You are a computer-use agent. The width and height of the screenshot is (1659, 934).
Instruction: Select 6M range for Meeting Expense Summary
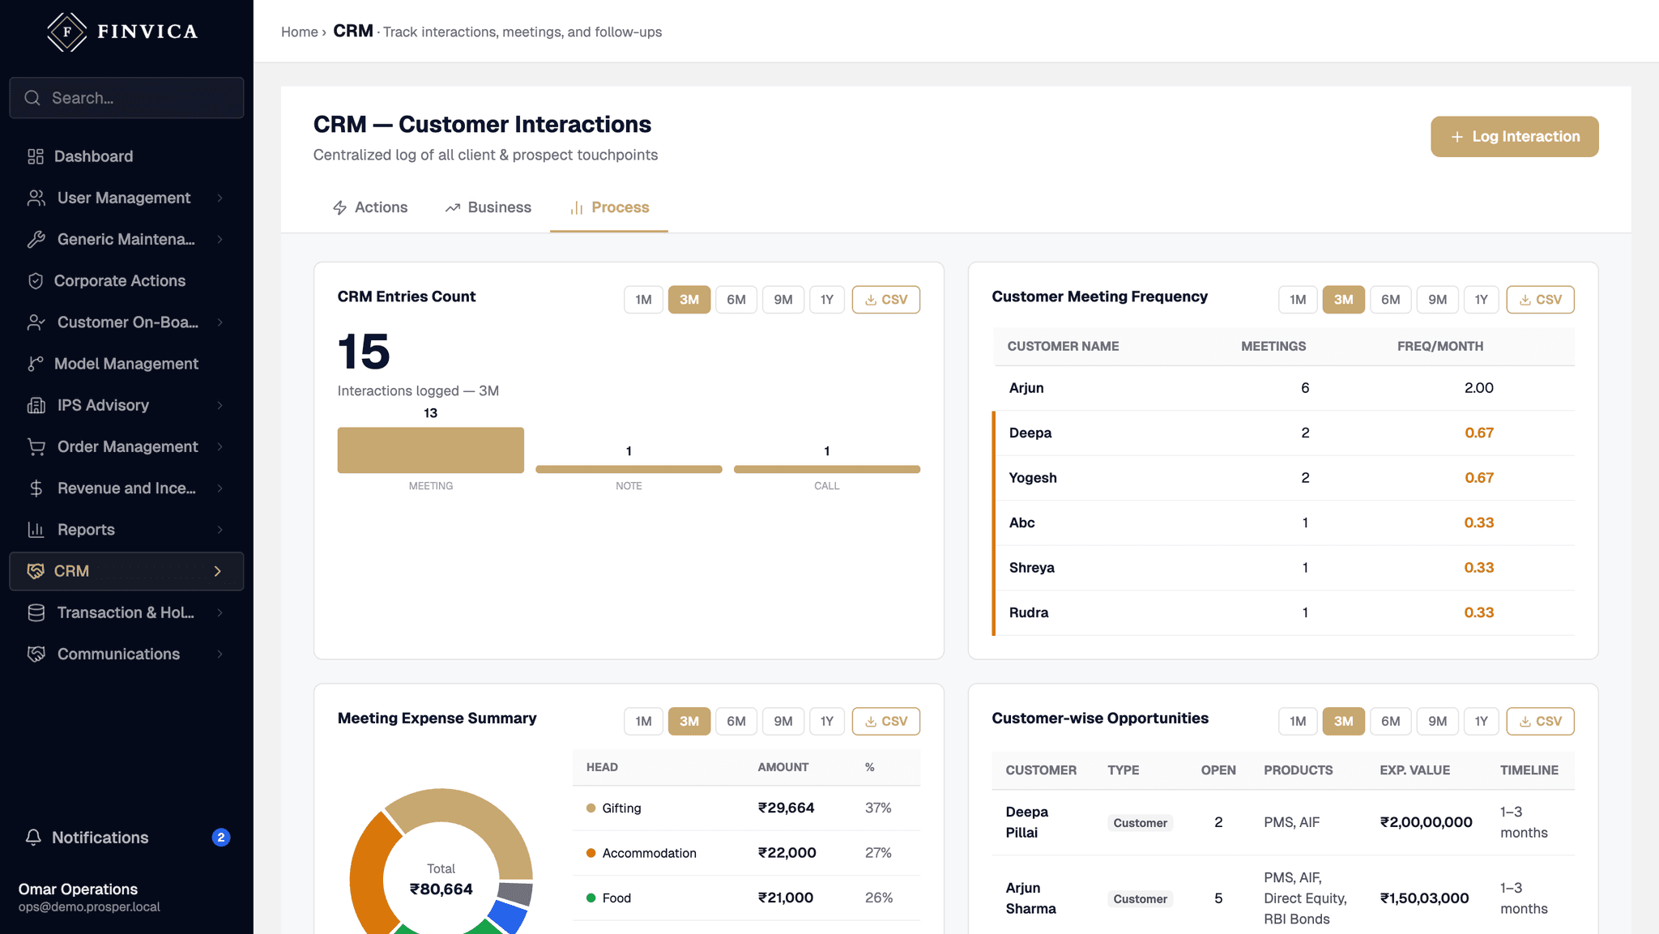(736, 721)
